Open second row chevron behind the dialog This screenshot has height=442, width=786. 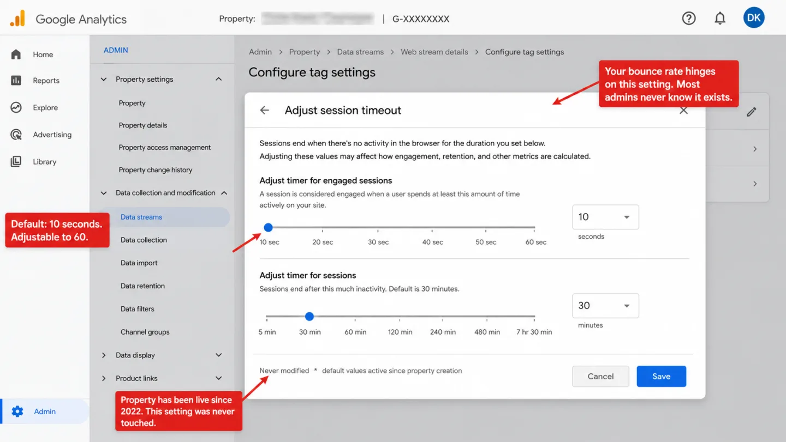point(755,184)
